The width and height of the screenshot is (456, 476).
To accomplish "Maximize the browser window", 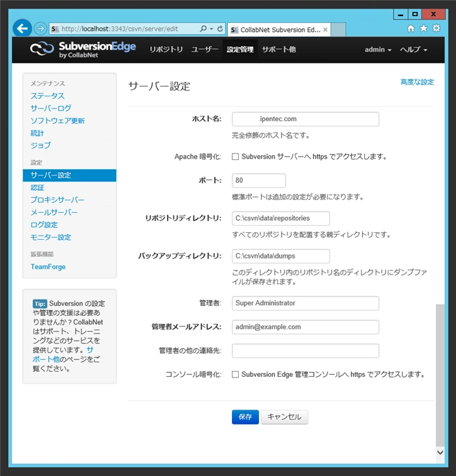I will (x=415, y=14).
